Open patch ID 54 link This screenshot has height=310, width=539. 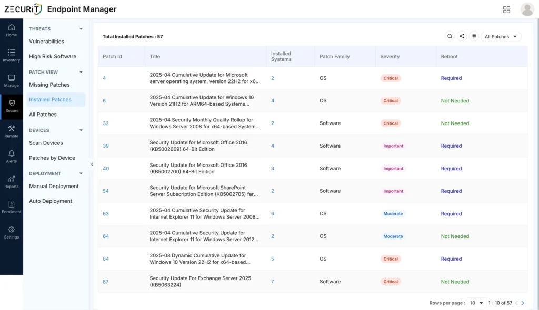click(105, 191)
